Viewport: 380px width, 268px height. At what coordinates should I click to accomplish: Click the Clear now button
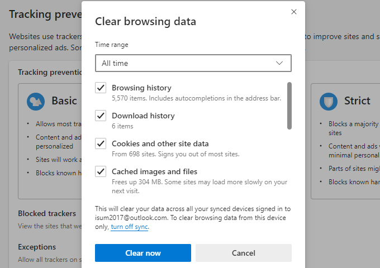(143, 253)
